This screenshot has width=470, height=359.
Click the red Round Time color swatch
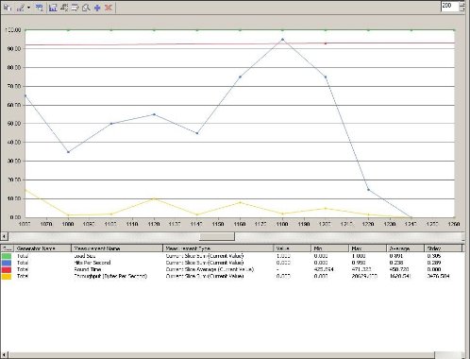[7, 269]
